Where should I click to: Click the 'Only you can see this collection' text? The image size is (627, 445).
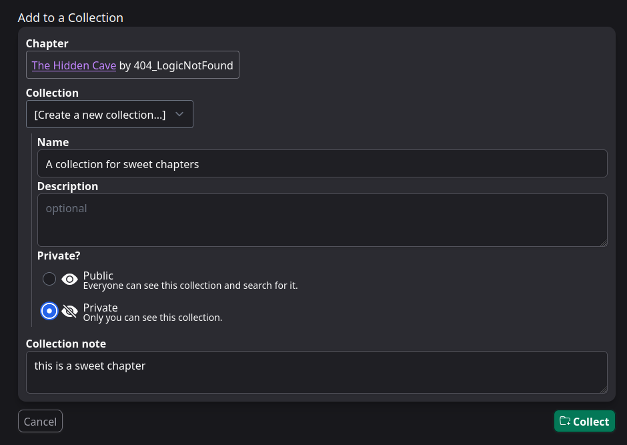click(x=152, y=318)
